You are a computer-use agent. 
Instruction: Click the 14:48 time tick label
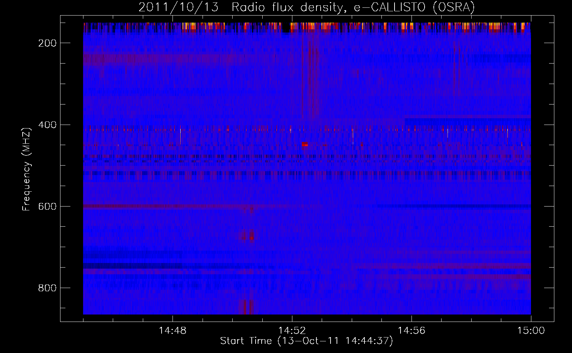(x=173, y=331)
